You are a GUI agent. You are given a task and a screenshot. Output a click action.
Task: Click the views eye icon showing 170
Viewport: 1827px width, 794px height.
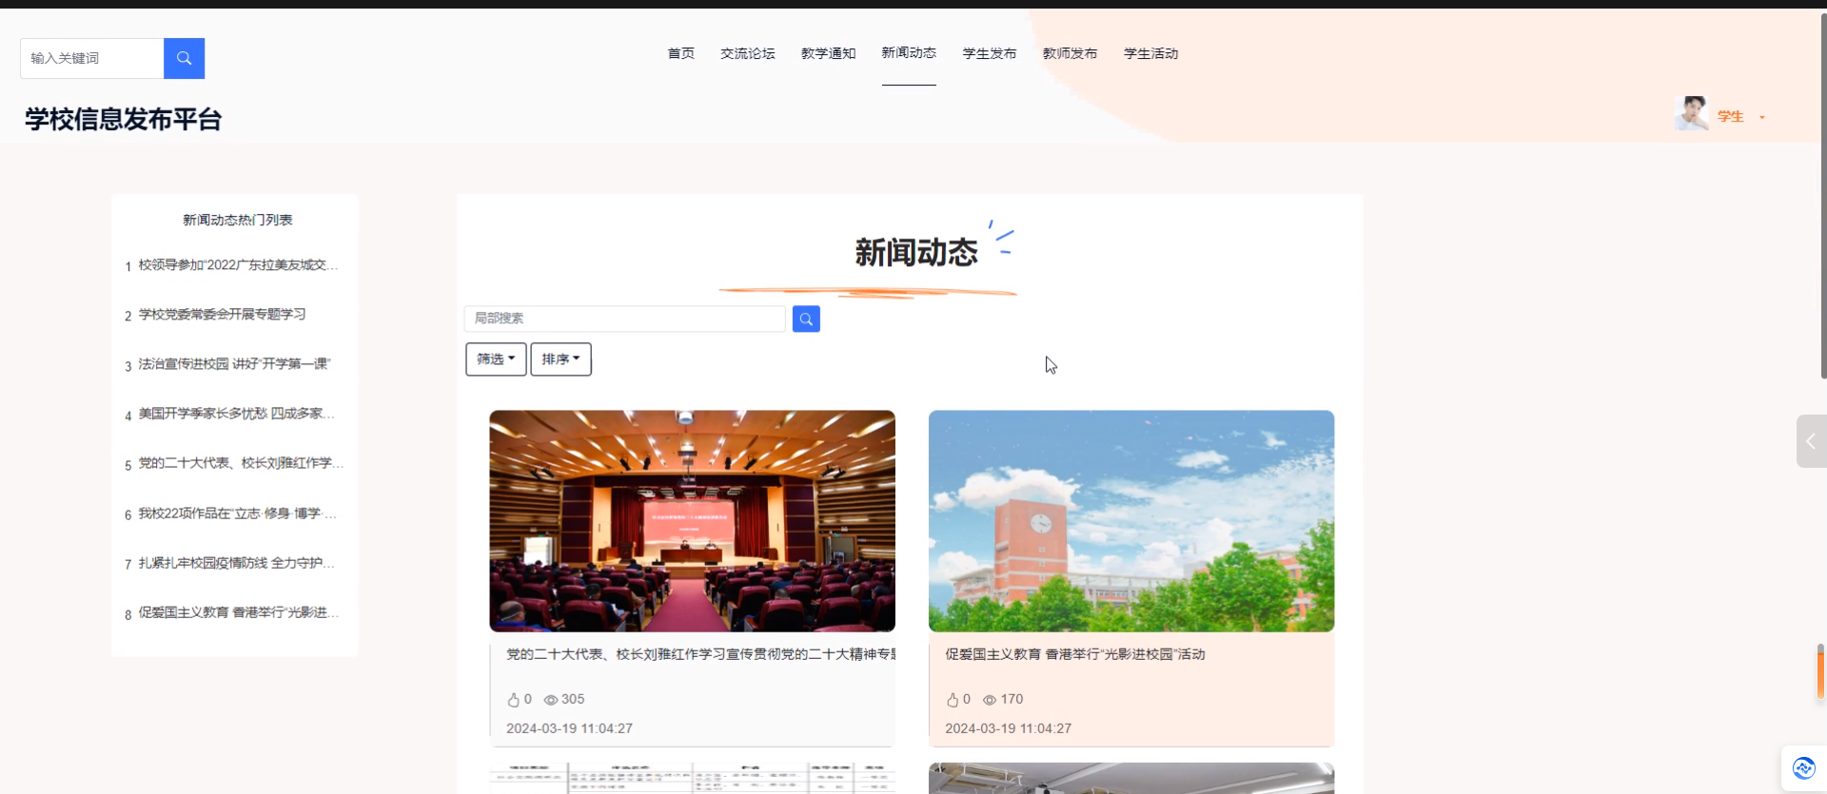(x=990, y=700)
